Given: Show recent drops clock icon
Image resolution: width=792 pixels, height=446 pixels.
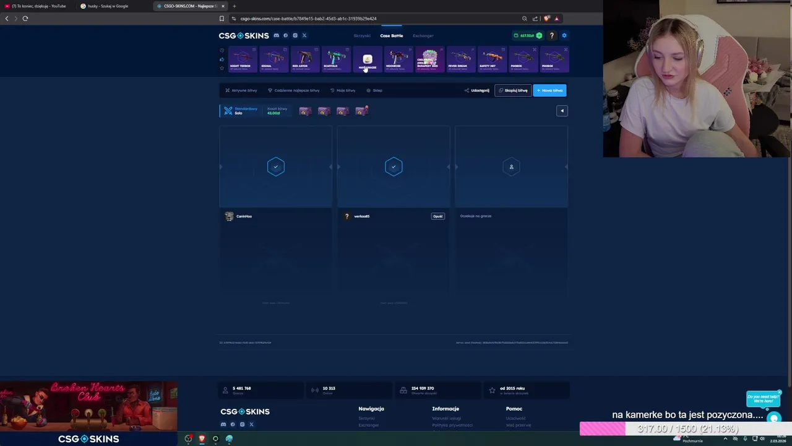Looking at the screenshot, I should (222, 51).
